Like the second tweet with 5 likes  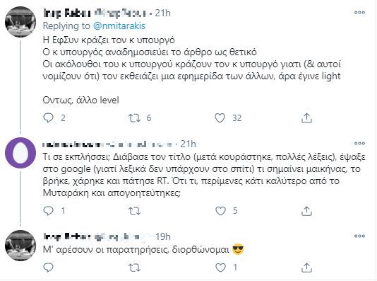pos(220,211)
